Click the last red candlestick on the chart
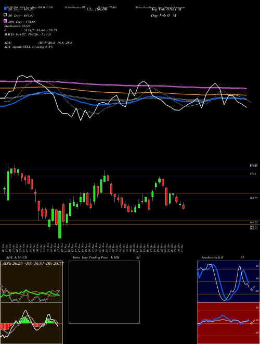The height and width of the screenshot is (344, 260). click(184, 207)
